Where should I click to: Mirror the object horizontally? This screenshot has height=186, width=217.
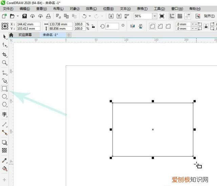click(133, 26)
